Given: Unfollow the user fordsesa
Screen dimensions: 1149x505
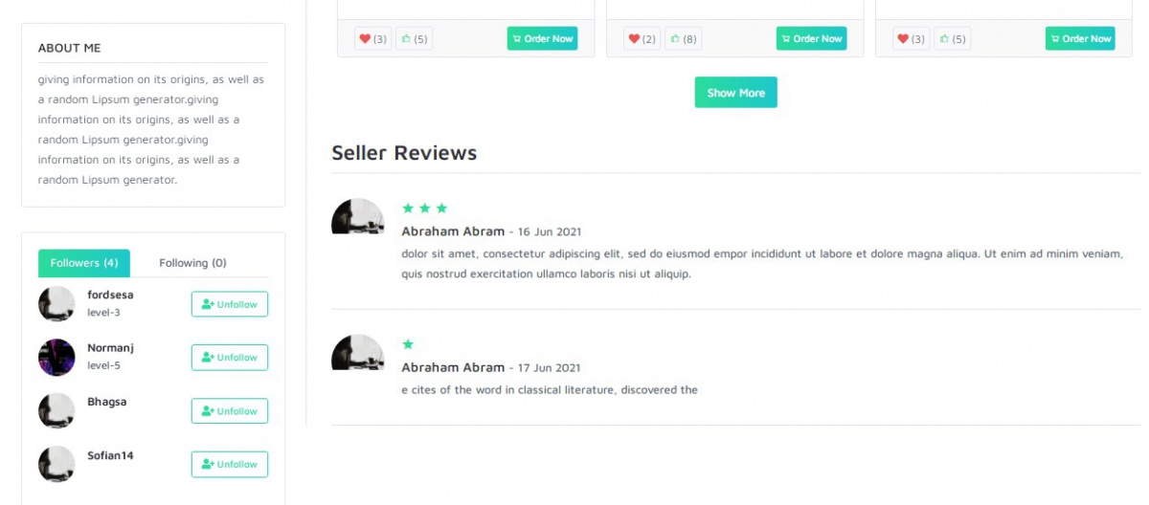Looking at the screenshot, I should (x=230, y=304).
